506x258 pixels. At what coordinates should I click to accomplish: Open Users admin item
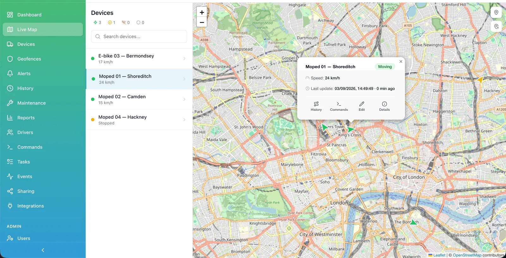(x=43, y=238)
